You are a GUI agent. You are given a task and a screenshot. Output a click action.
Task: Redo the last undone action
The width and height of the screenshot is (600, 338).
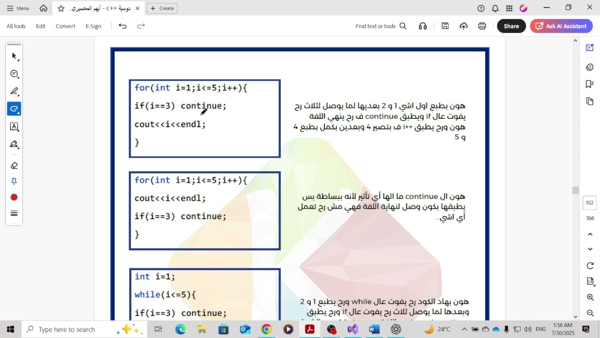click(141, 26)
